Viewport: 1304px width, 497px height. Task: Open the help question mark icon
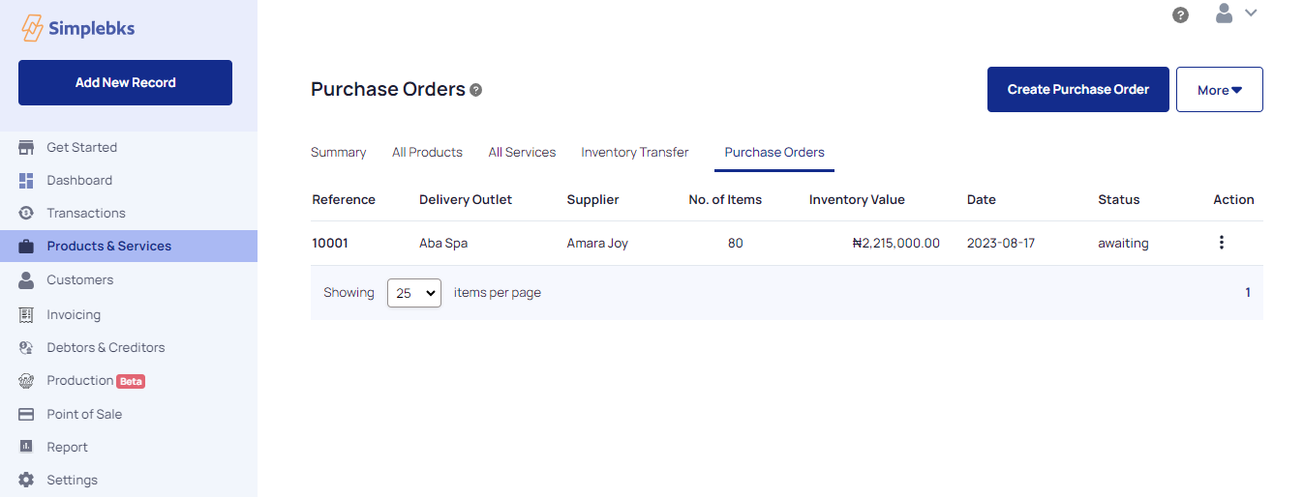(1180, 15)
